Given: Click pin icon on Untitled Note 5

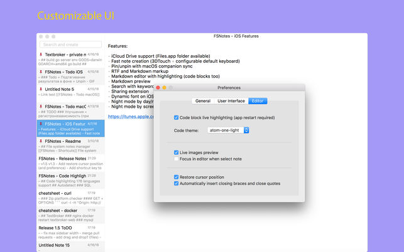Looking at the screenshot, I should 41,89.
